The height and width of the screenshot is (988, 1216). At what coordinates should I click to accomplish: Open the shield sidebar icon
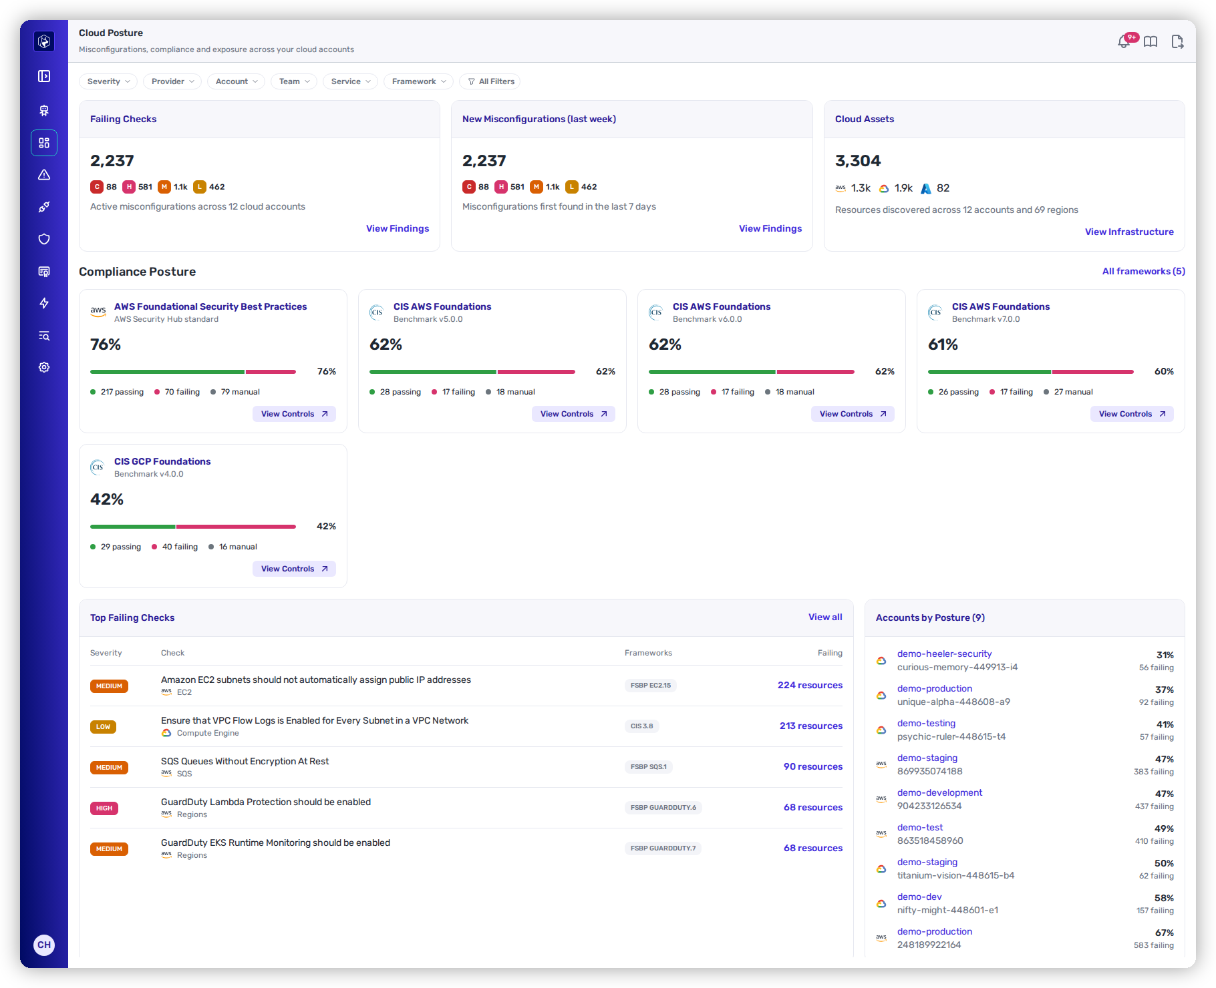click(44, 239)
